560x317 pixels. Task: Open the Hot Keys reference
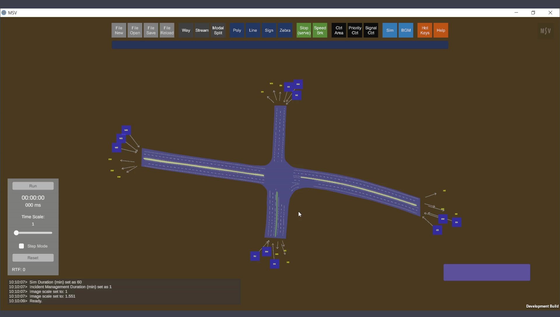click(425, 30)
